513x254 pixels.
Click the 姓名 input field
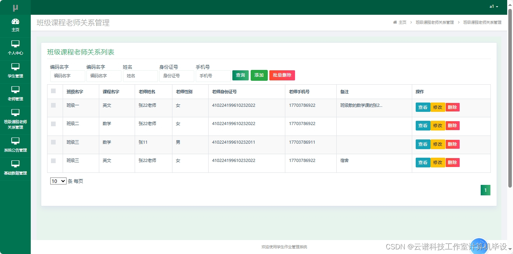pos(140,75)
